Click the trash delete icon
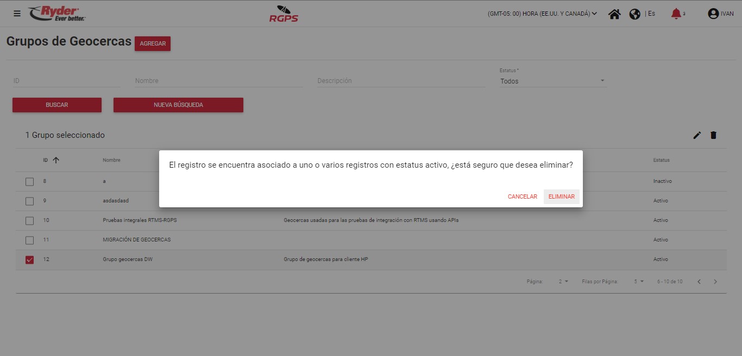Image resolution: width=742 pixels, height=356 pixels. pos(713,135)
